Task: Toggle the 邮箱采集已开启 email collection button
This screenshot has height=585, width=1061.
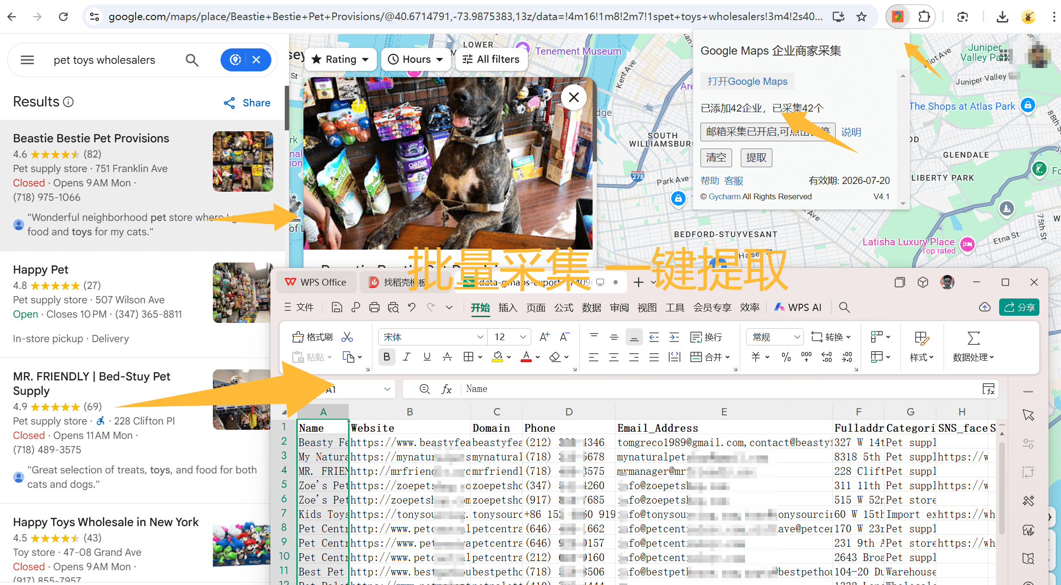Action: tap(768, 132)
